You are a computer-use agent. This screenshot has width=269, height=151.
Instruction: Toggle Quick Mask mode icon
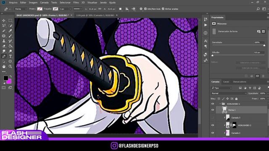coord(4,88)
